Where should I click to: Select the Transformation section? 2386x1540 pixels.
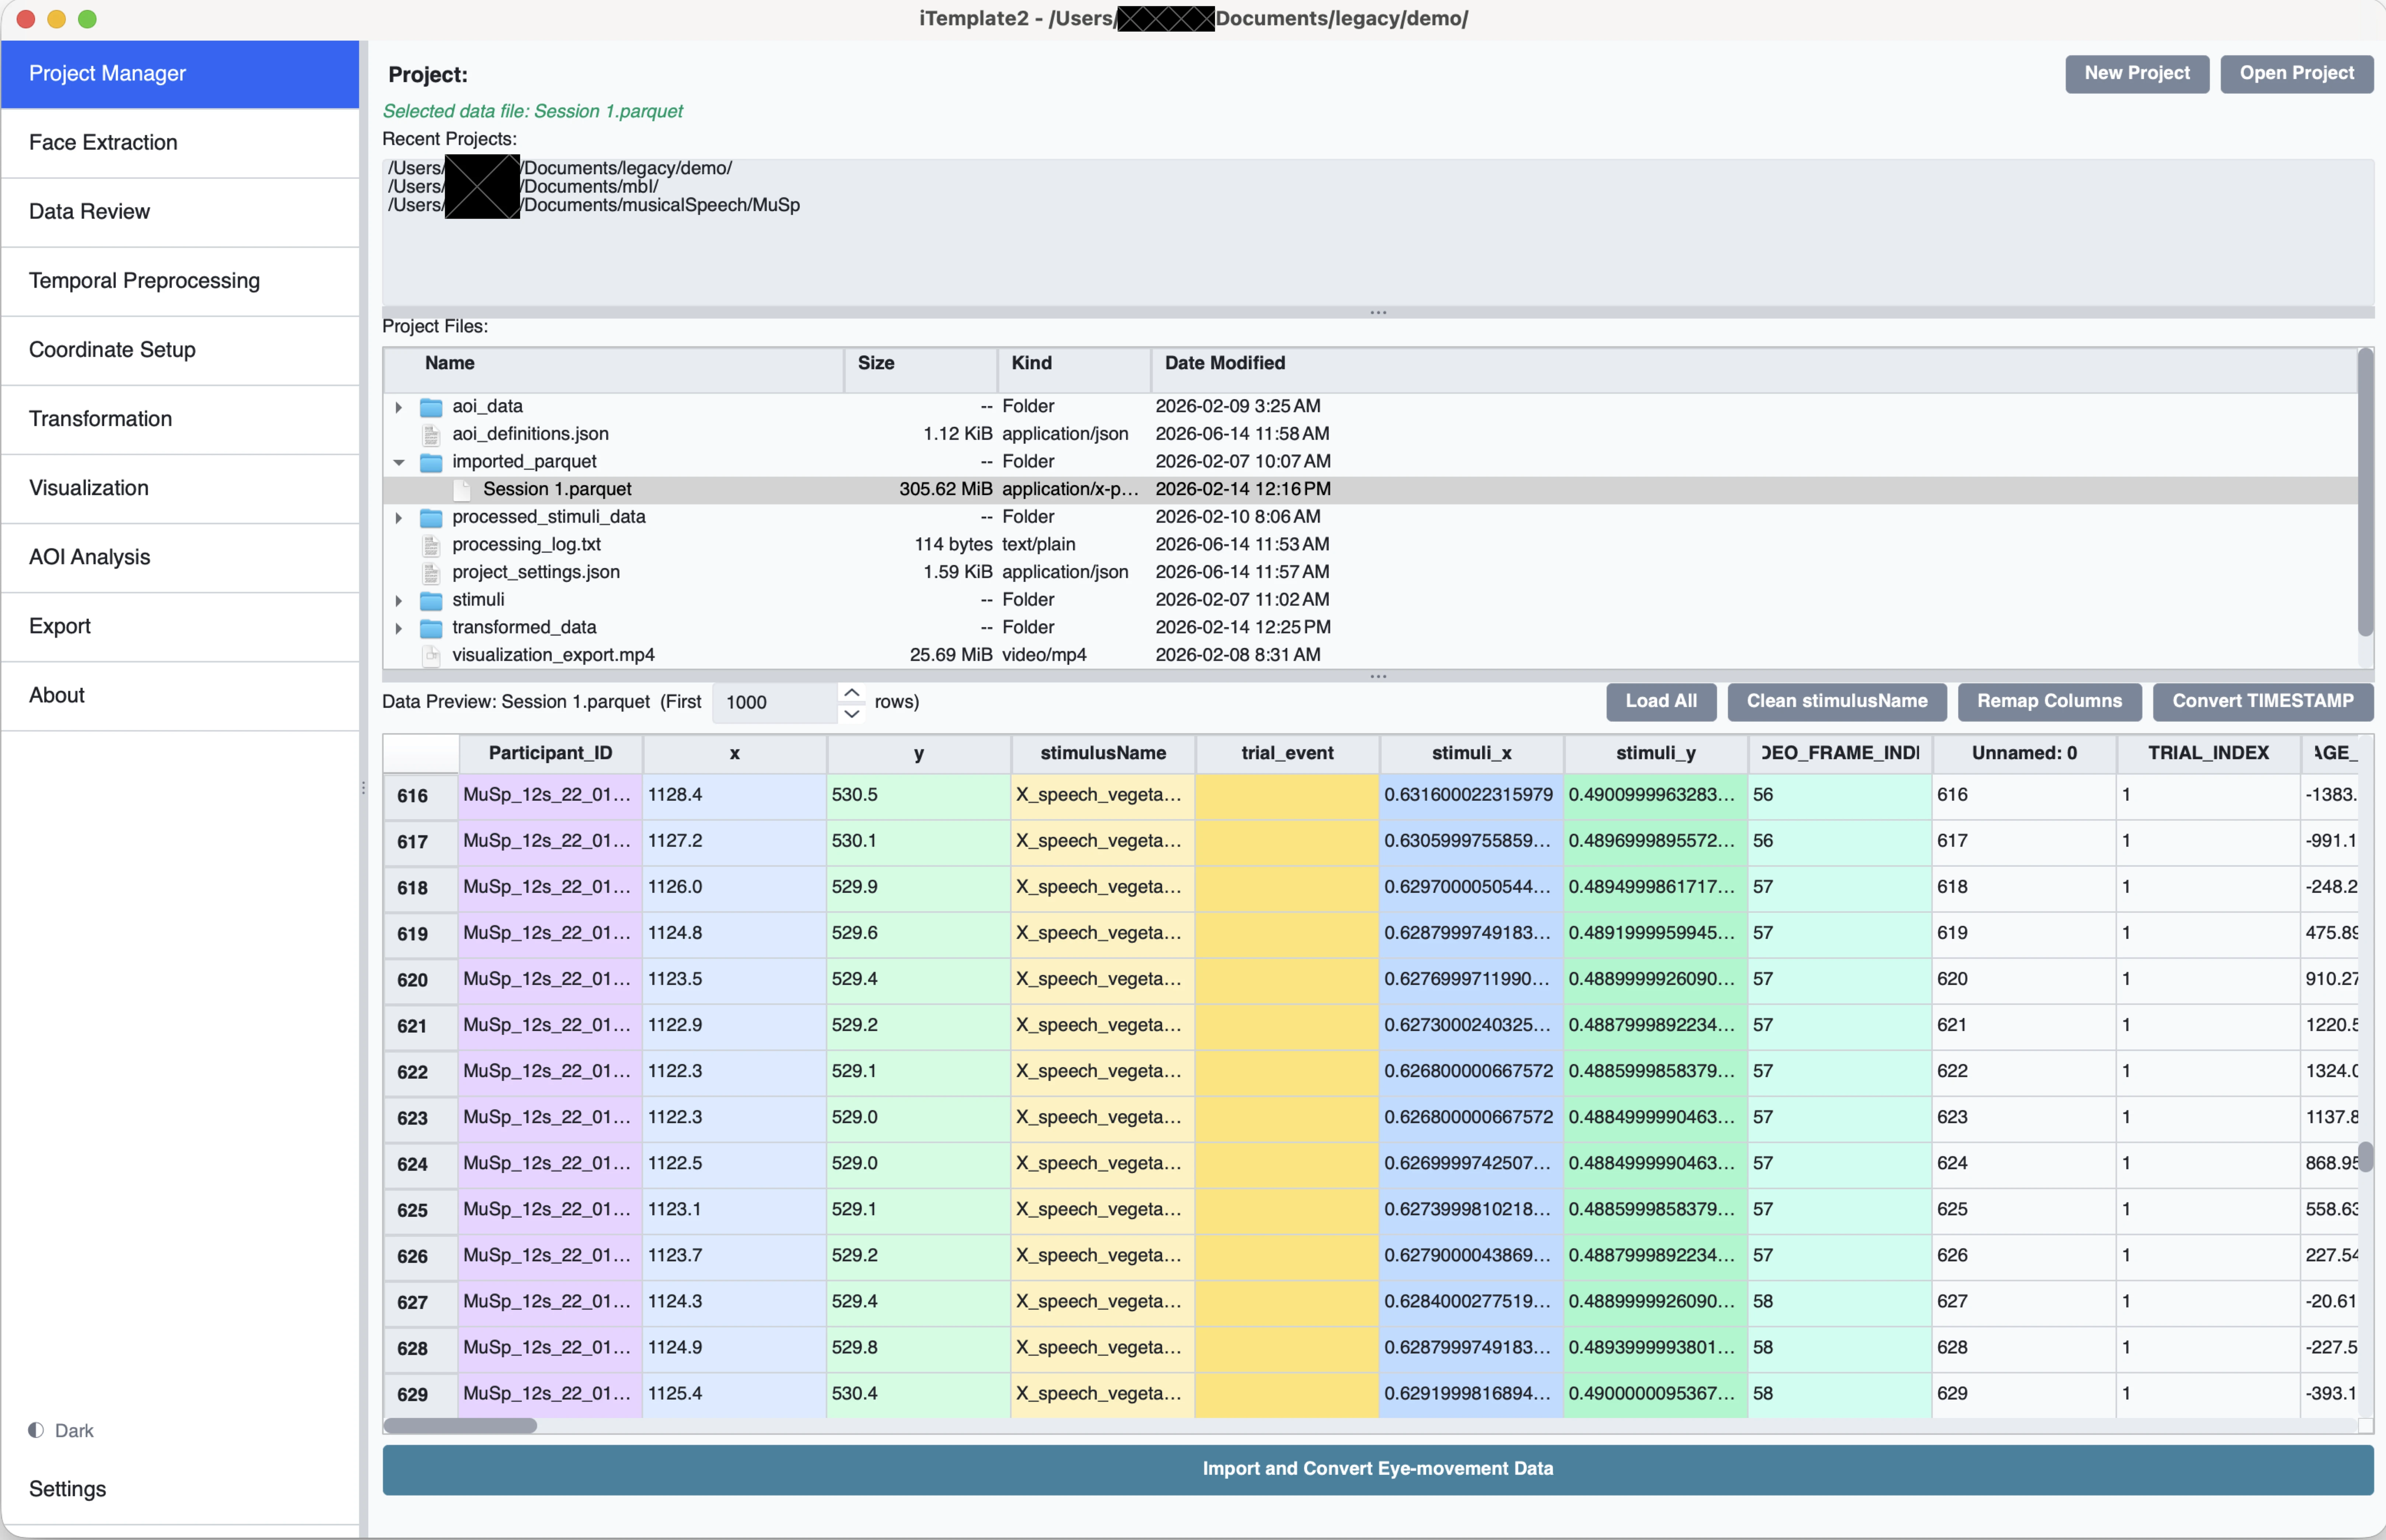(x=180, y=419)
